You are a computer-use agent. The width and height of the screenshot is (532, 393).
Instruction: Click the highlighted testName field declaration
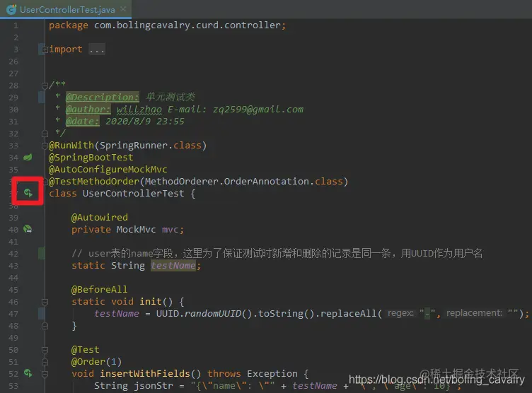pyautogui.click(x=173, y=266)
